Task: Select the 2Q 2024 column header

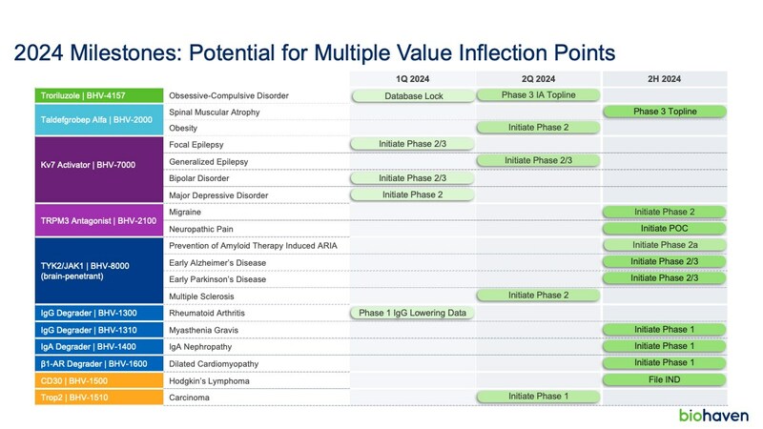Action: [538, 78]
